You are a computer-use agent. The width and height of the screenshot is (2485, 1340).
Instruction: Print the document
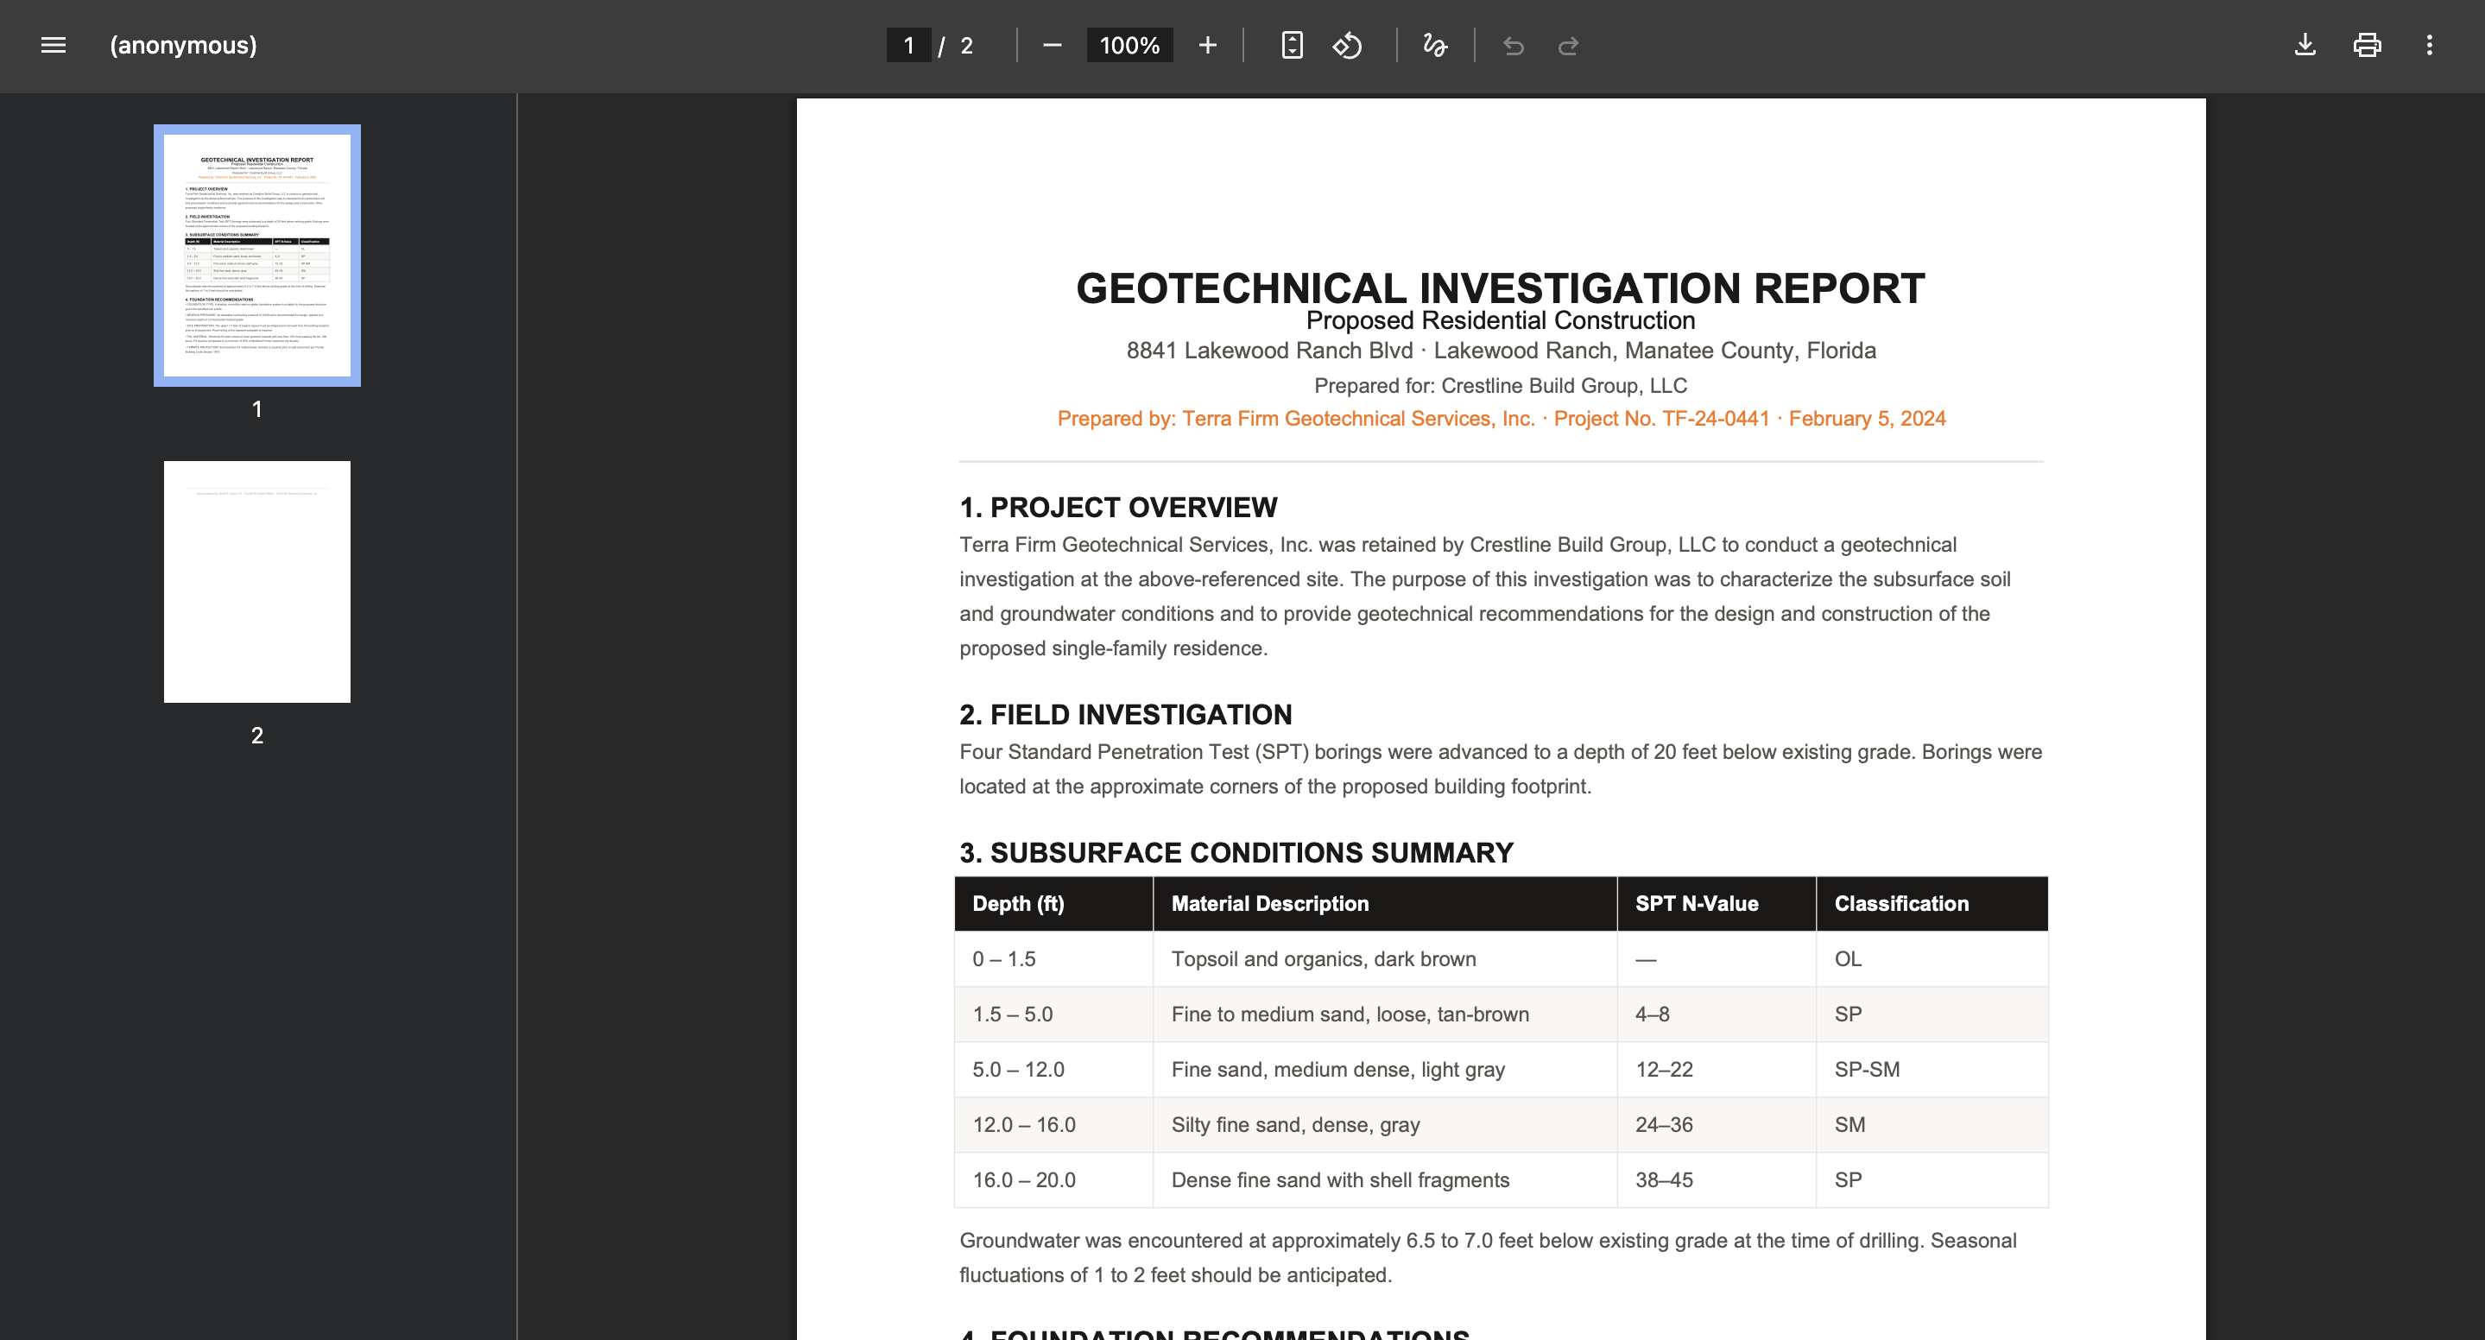click(2367, 46)
